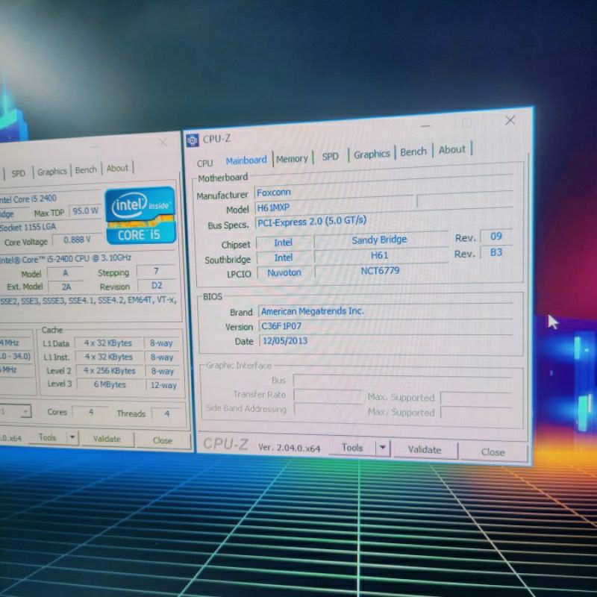Go to the Graphics tab in the right window
Screen dimensions: 597x597
372,154
